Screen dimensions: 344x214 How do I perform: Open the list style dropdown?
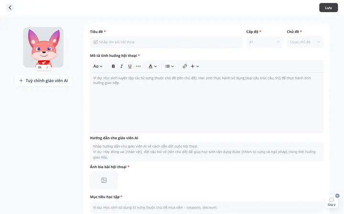click(169, 66)
